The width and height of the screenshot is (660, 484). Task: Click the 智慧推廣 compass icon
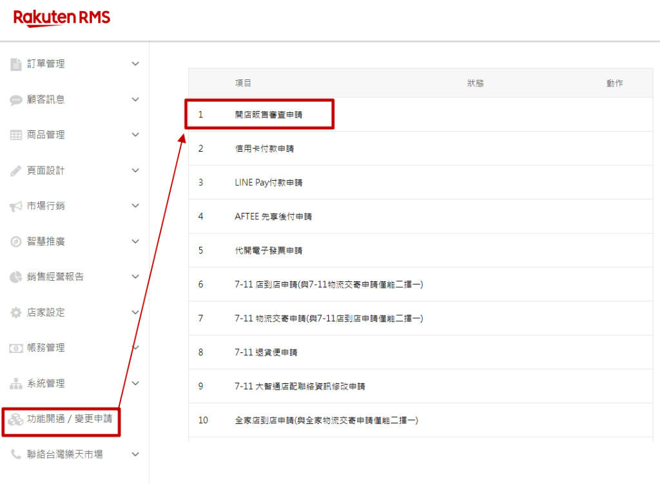point(16,242)
